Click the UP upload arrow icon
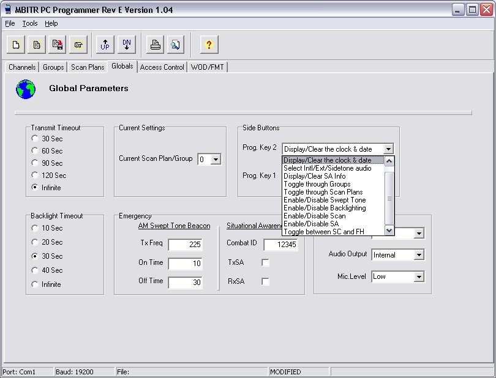 (105, 44)
